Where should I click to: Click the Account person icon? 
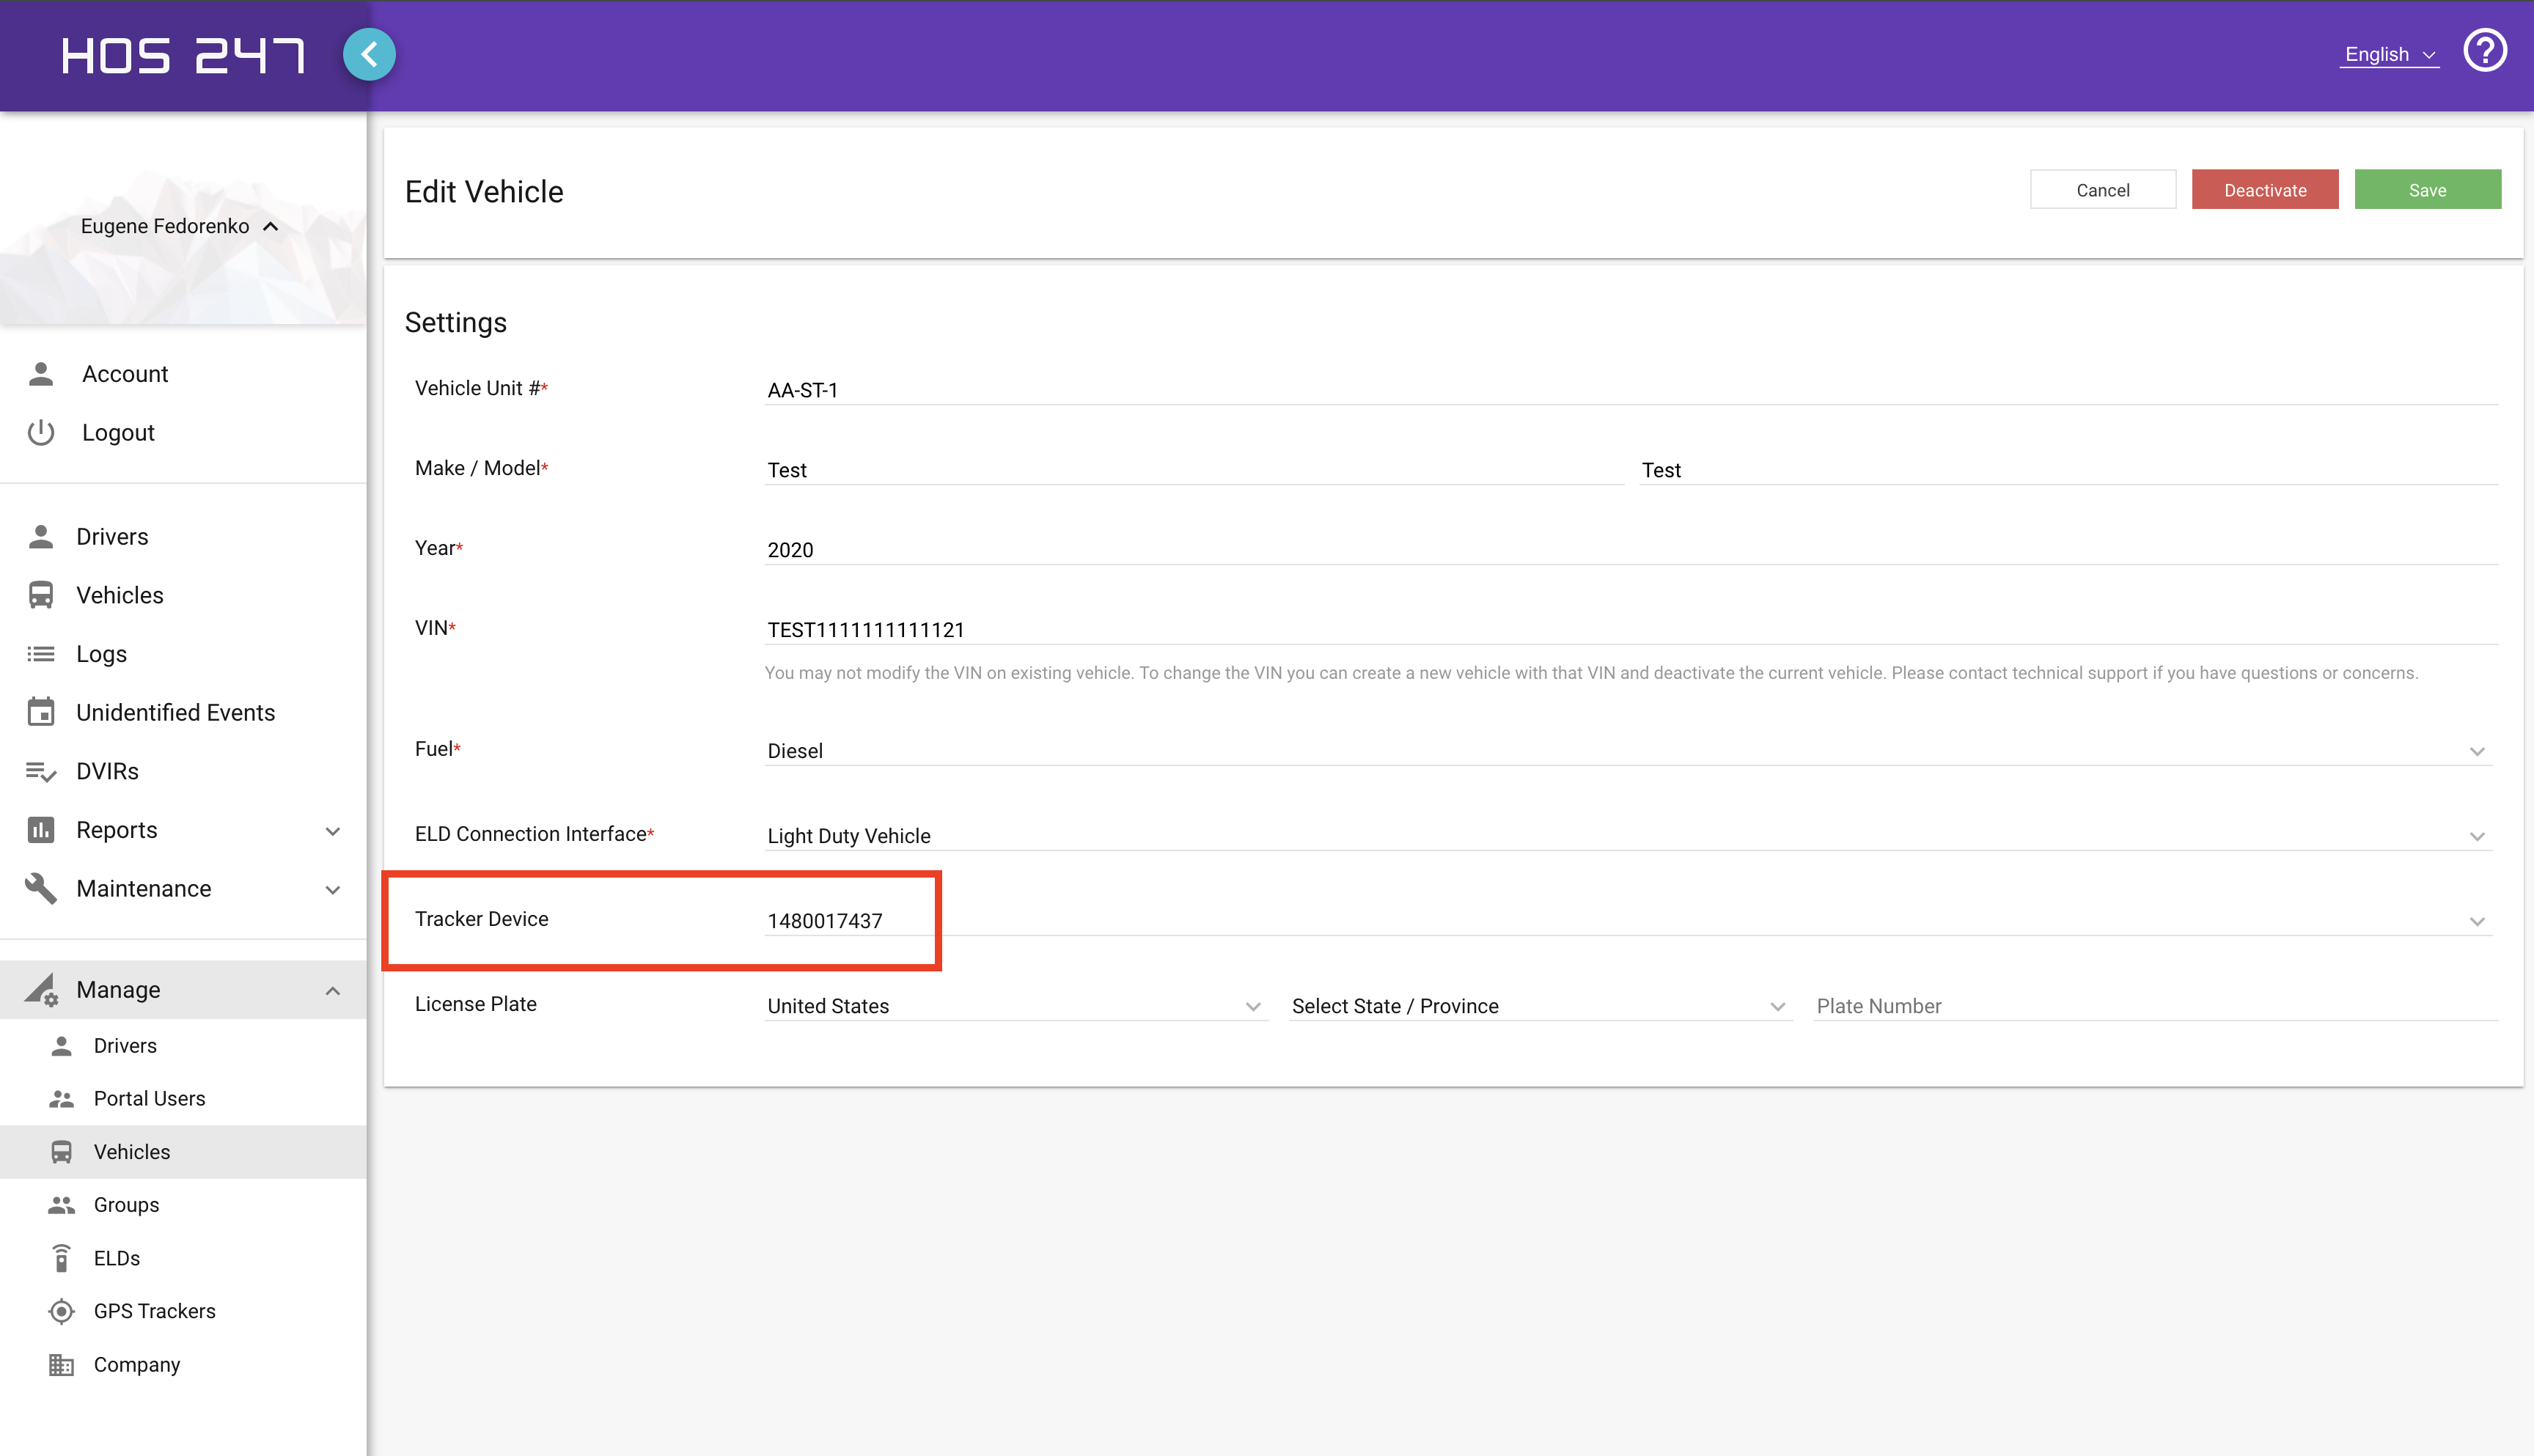tap(41, 374)
